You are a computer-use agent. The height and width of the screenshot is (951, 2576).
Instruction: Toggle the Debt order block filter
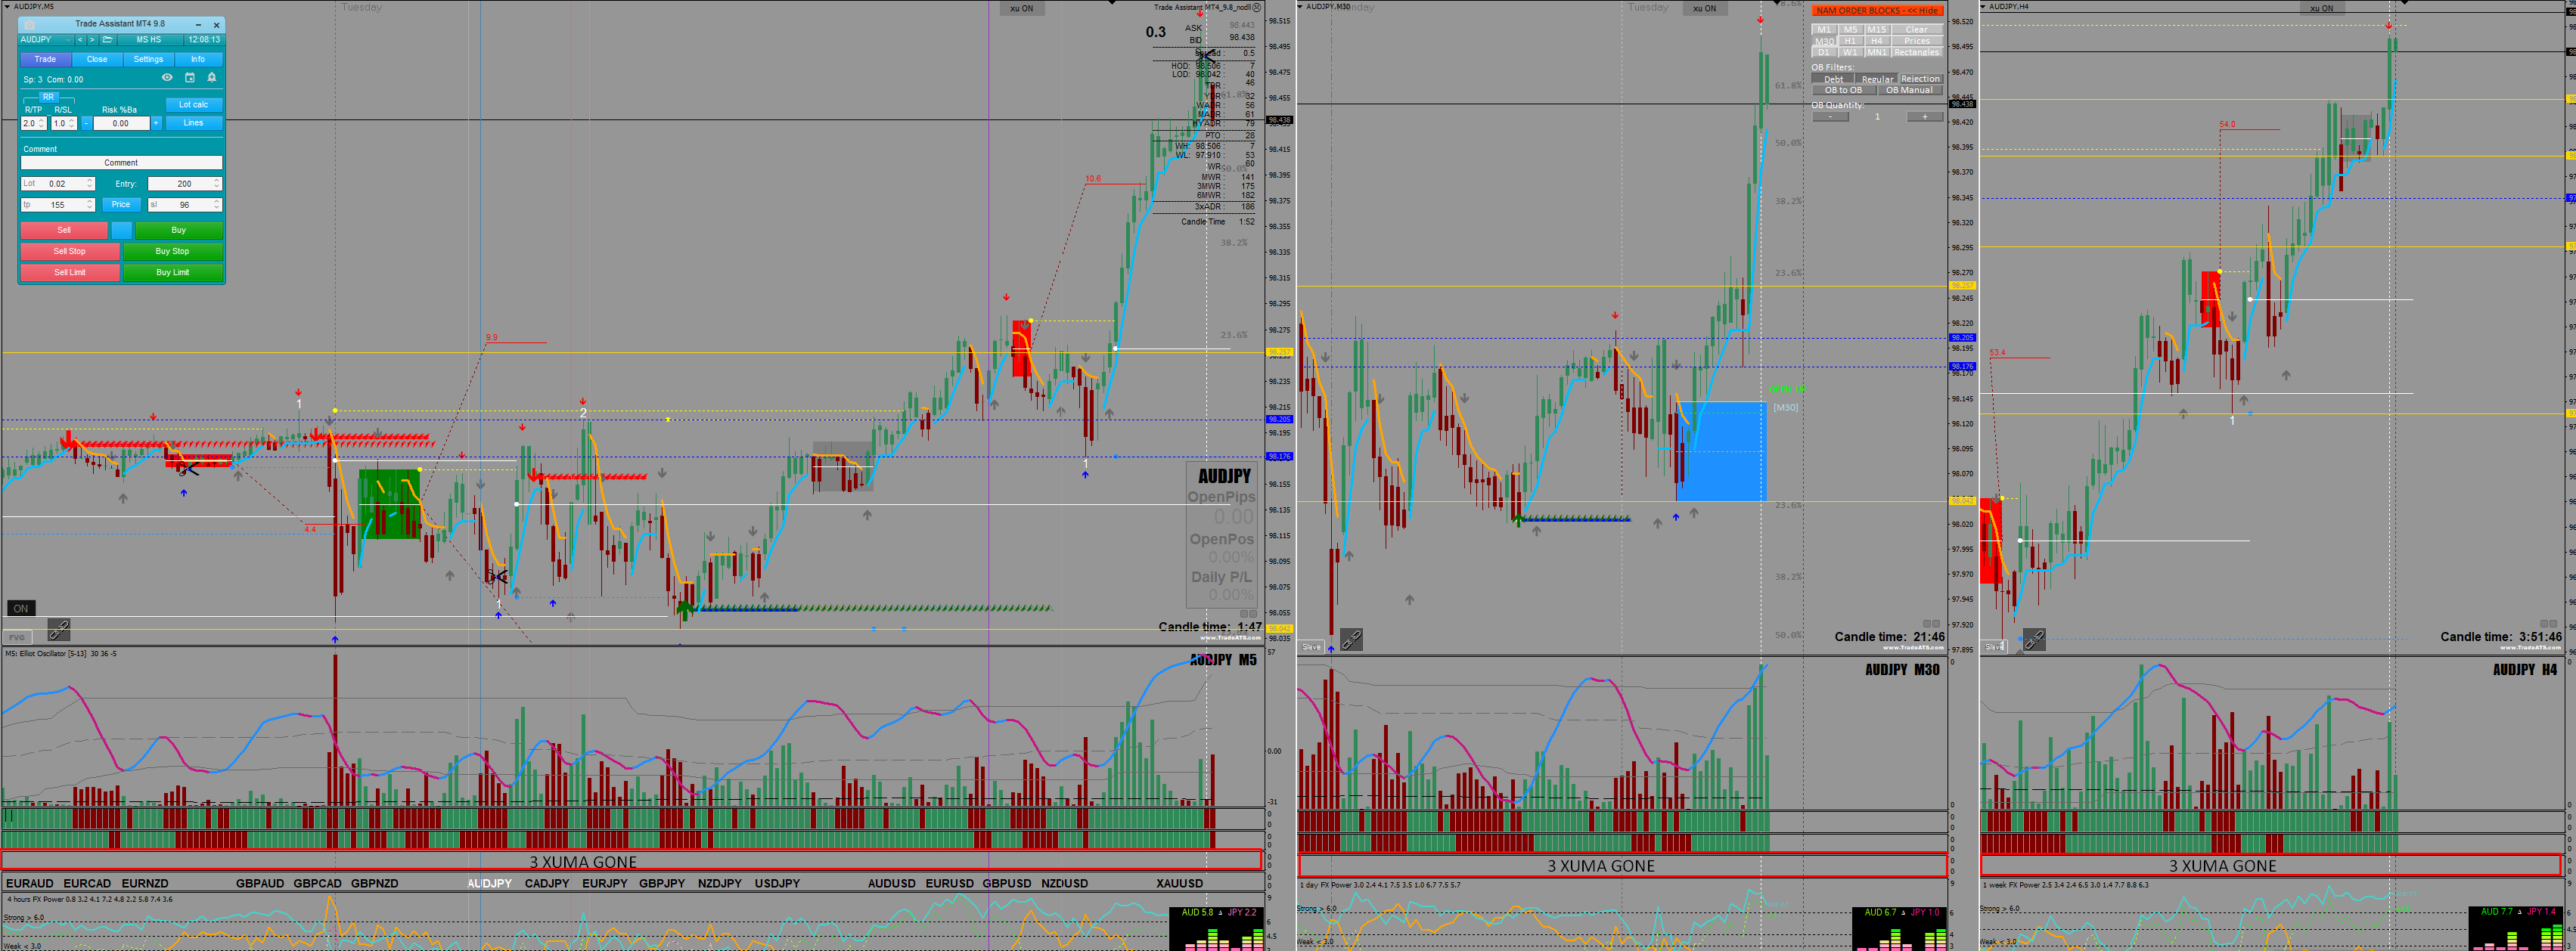(1833, 79)
